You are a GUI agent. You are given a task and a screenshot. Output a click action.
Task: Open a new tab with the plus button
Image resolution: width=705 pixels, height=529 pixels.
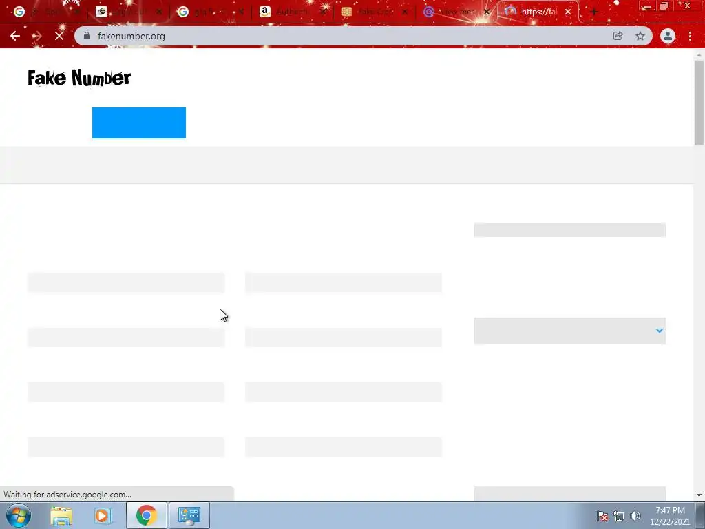(x=594, y=12)
